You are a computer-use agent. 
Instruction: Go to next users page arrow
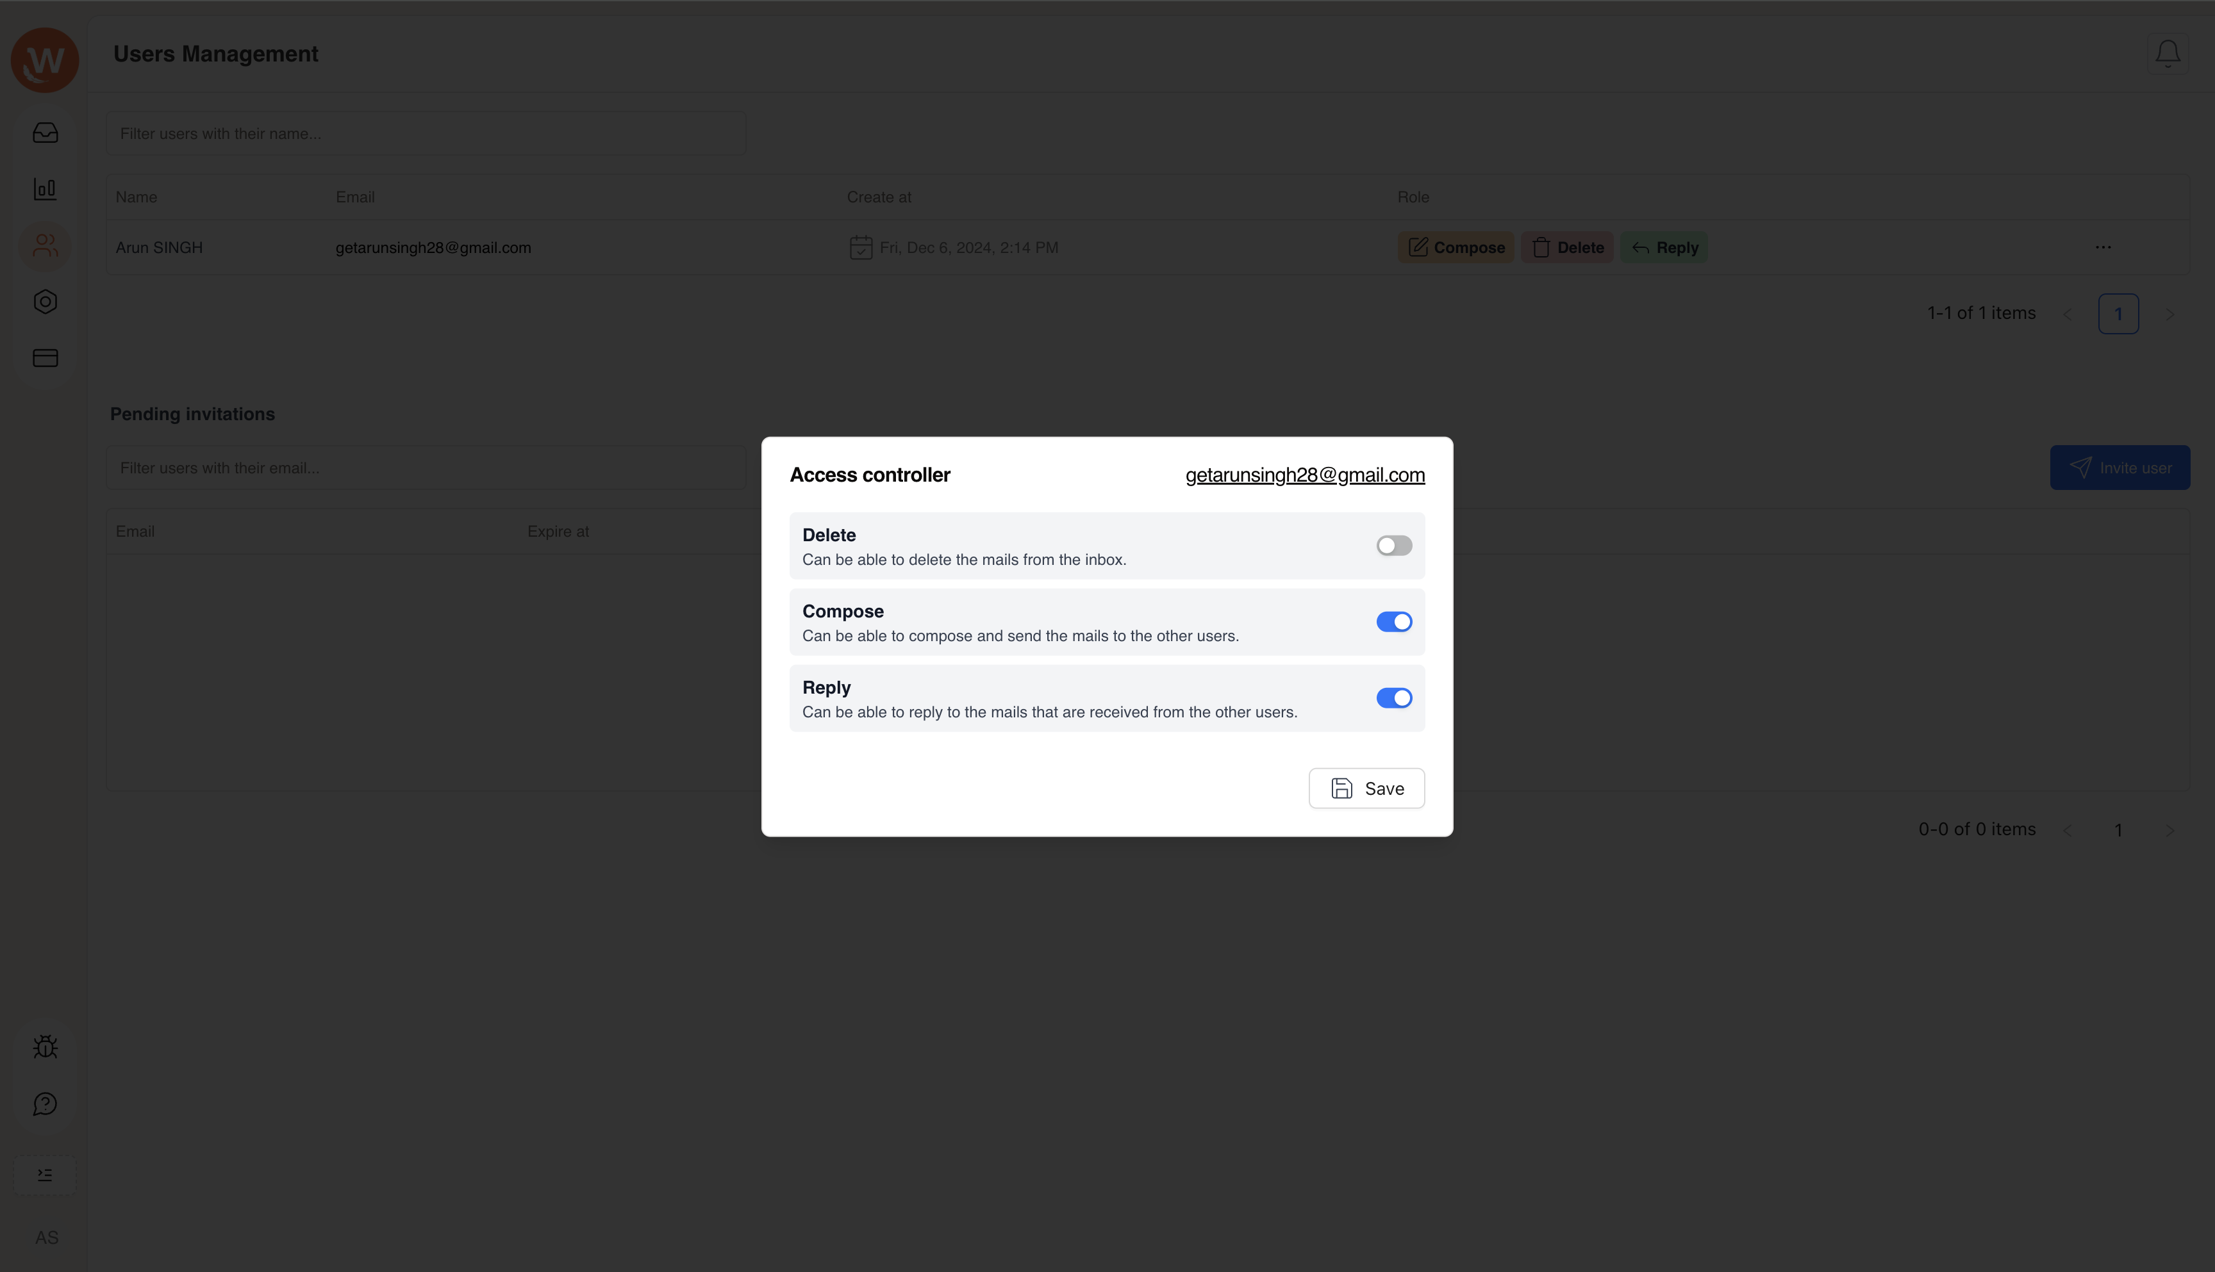click(2169, 314)
